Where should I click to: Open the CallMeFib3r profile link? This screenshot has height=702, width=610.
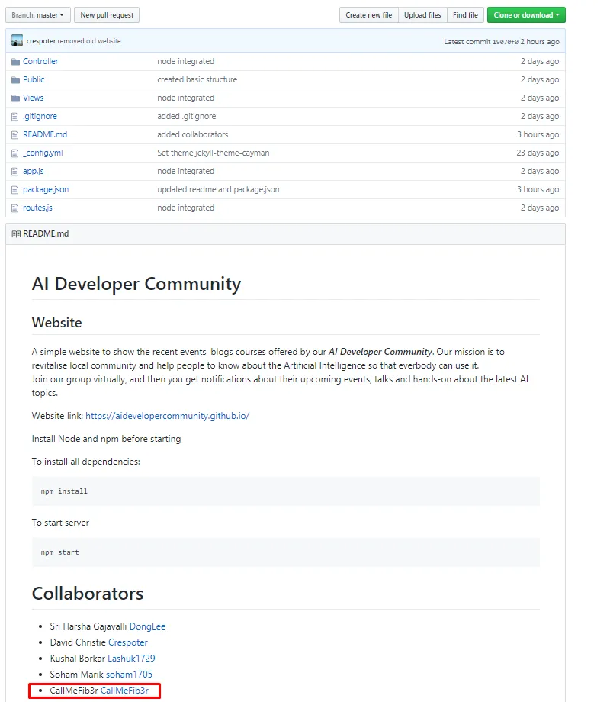click(124, 691)
